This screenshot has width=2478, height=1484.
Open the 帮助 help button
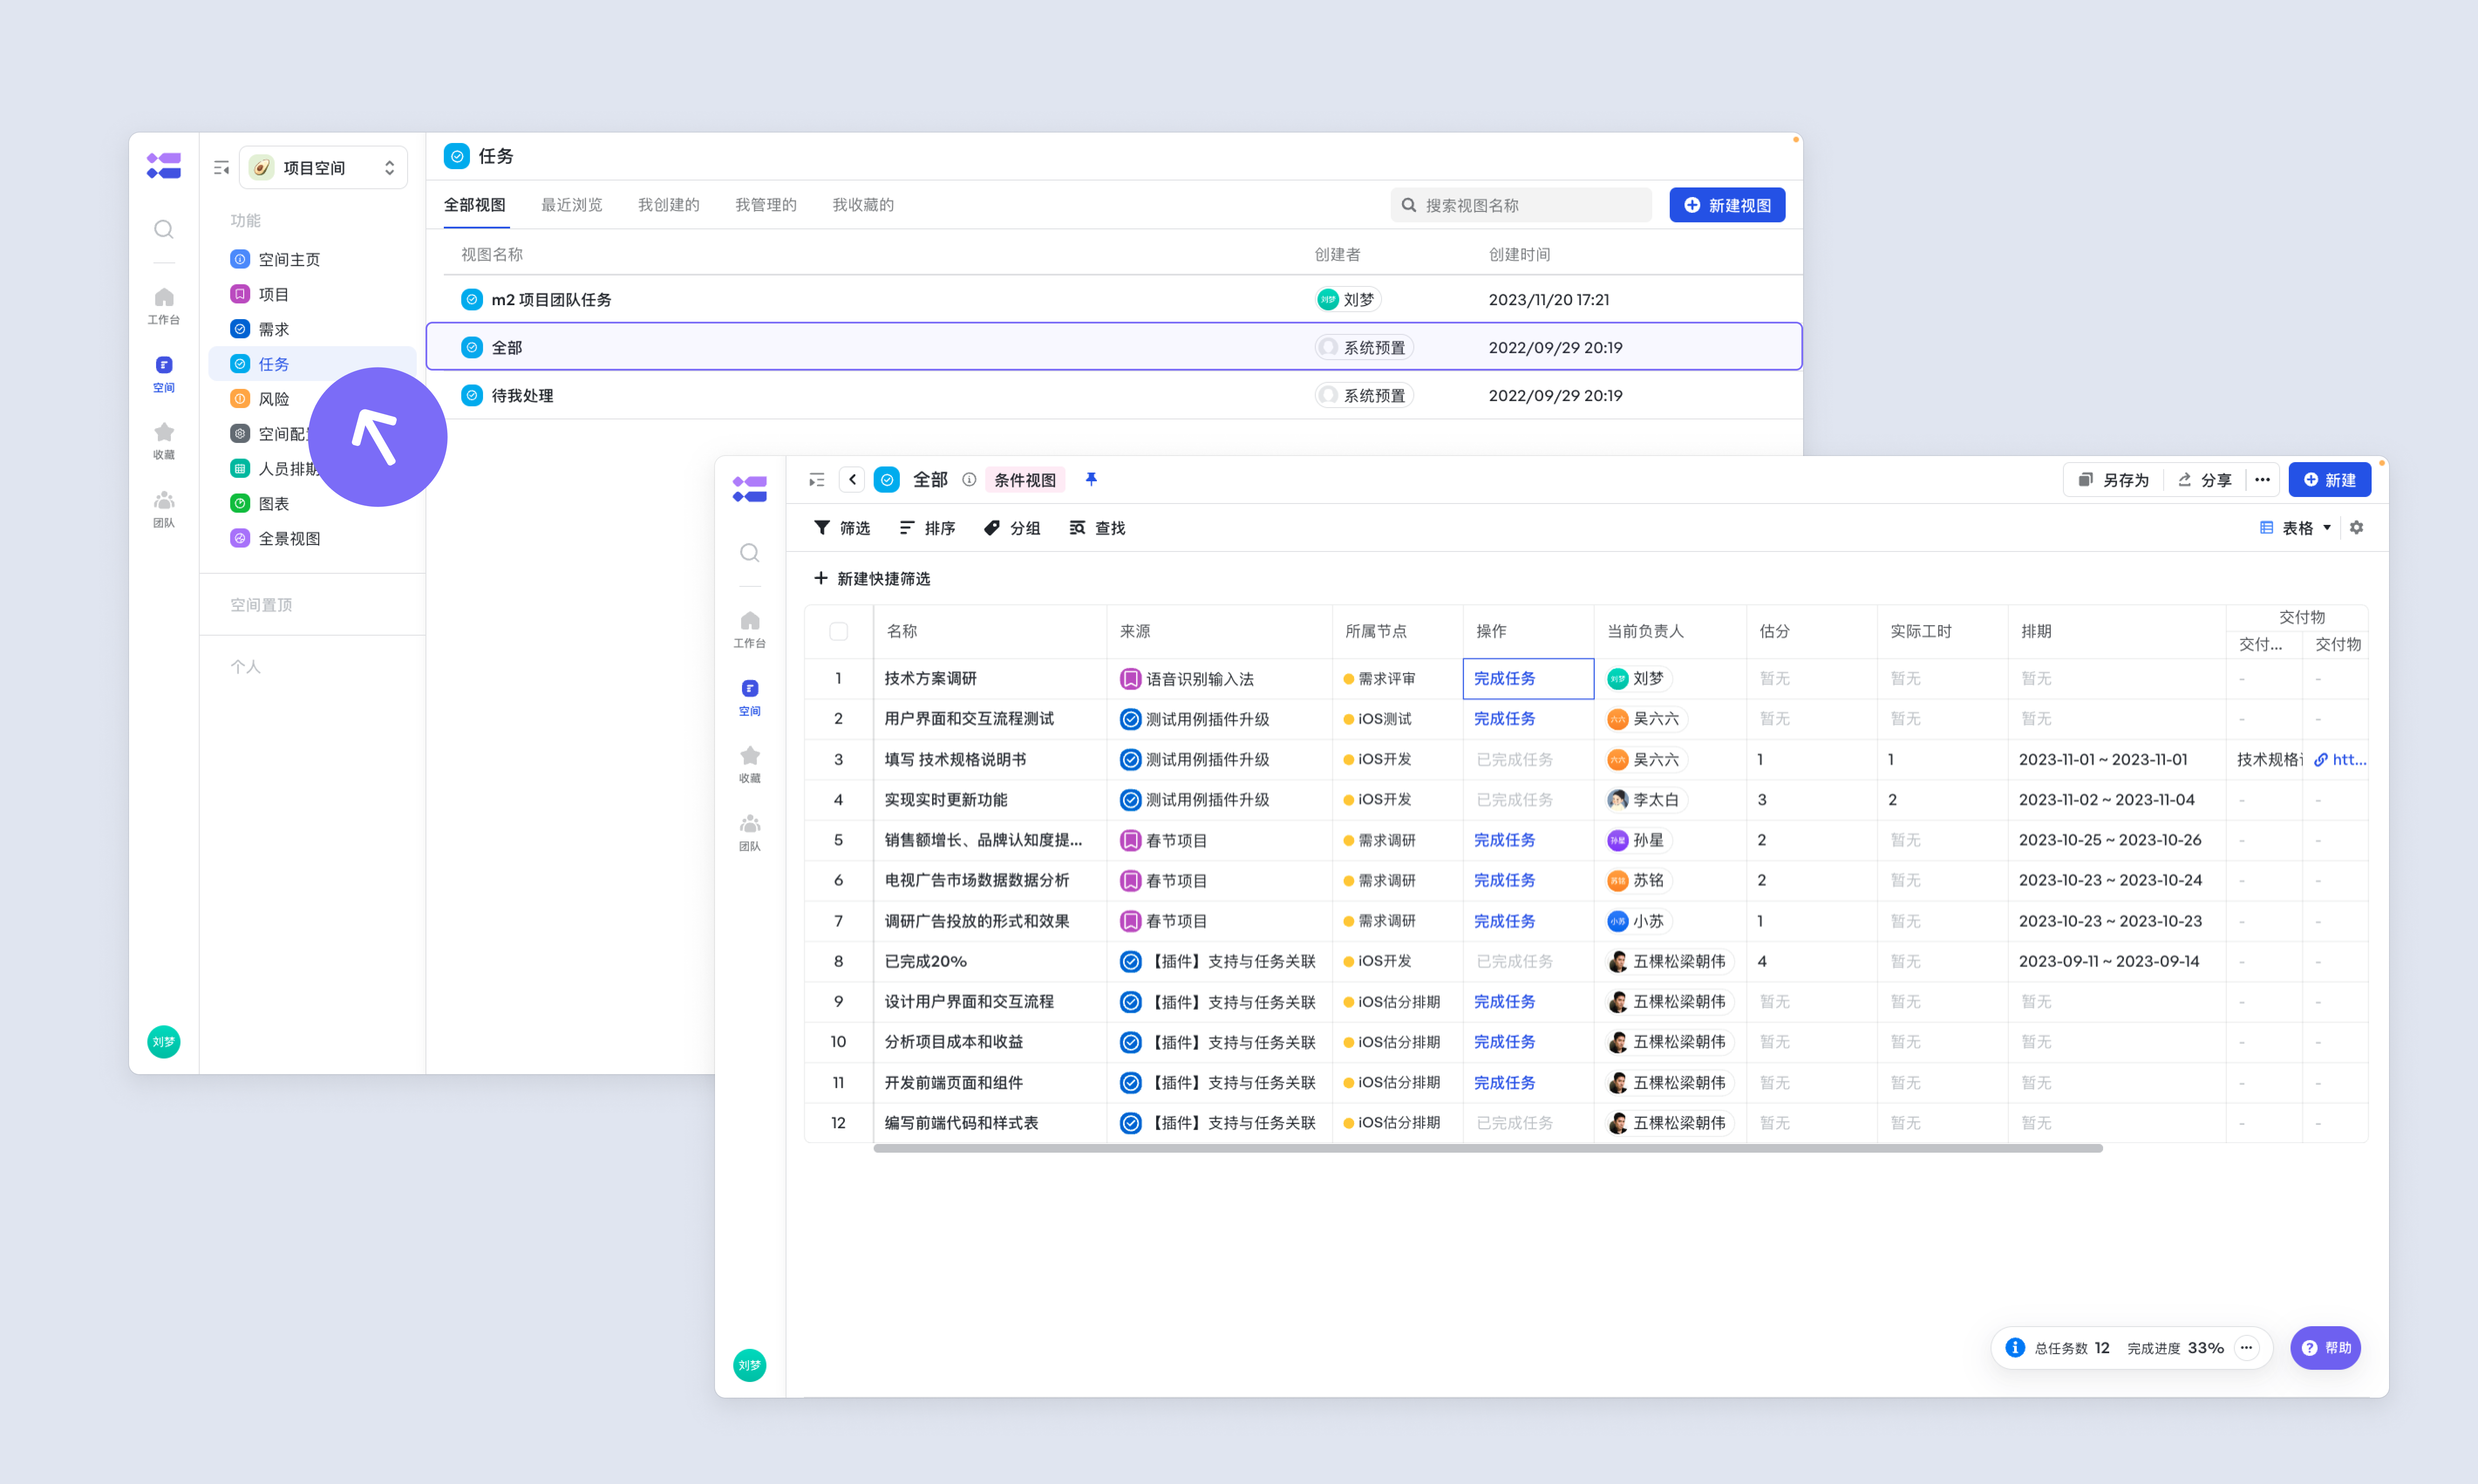tap(2326, 1348)
